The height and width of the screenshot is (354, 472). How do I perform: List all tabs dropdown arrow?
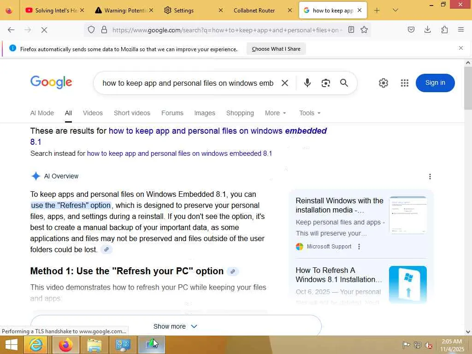click(x=395, y=11)
